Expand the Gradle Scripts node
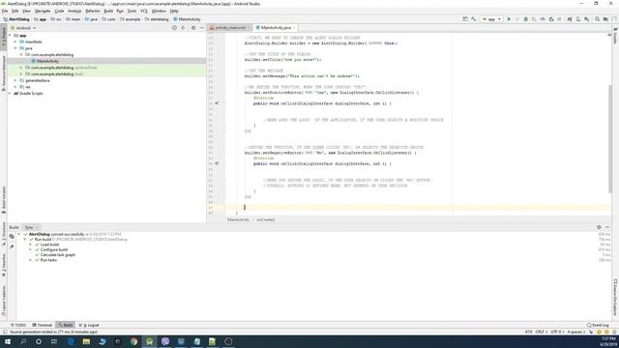 click(11, 93)
